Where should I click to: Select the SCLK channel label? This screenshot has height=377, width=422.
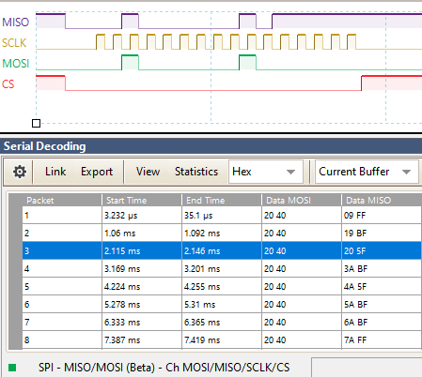pyautogui.click(x=14, y=43)
